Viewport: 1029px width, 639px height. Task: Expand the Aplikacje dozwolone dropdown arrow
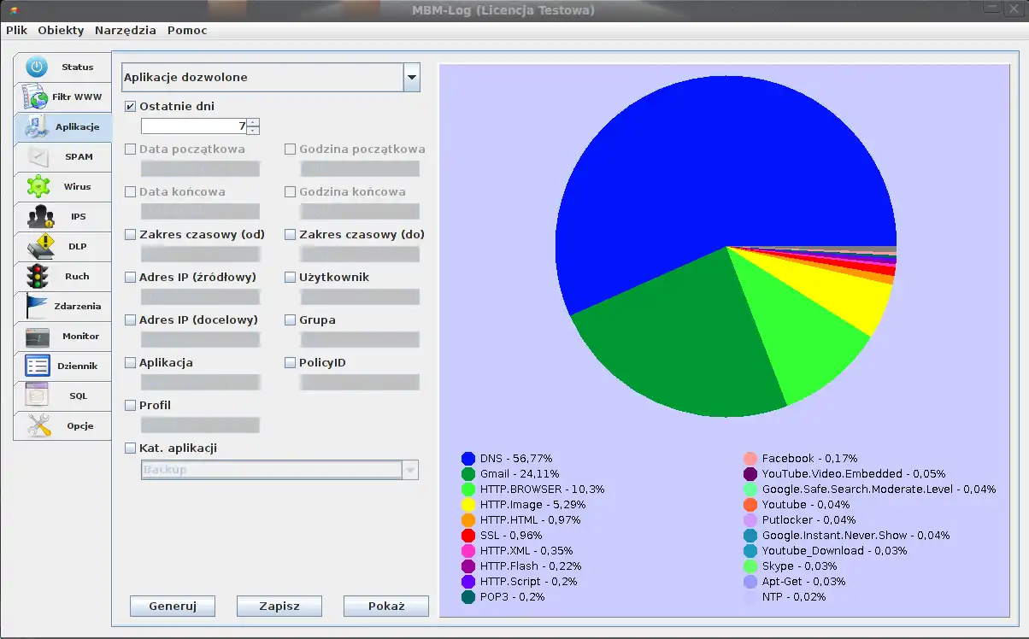click(412, 77)
